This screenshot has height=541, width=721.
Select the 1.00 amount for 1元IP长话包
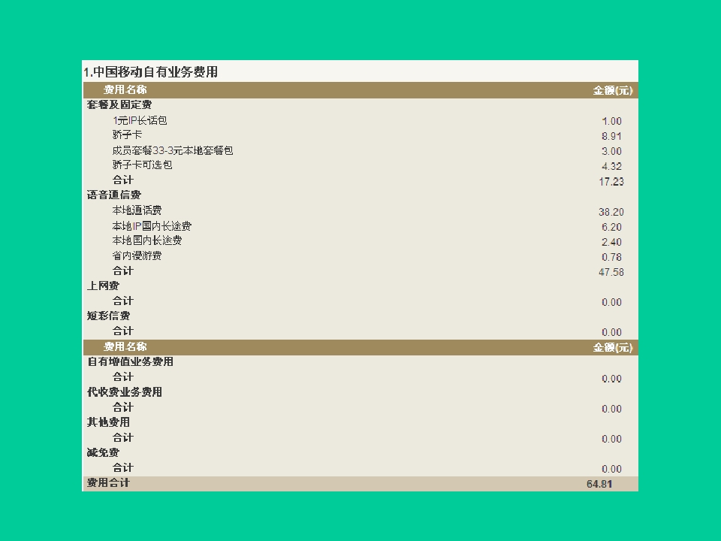[x=611, y=121]
